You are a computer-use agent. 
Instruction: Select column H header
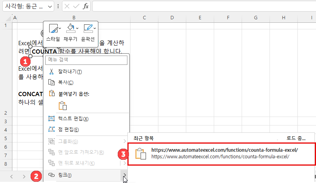283,18
